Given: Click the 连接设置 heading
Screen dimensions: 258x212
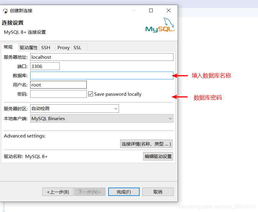Looking at the screenshot, I should coord(13,23).
